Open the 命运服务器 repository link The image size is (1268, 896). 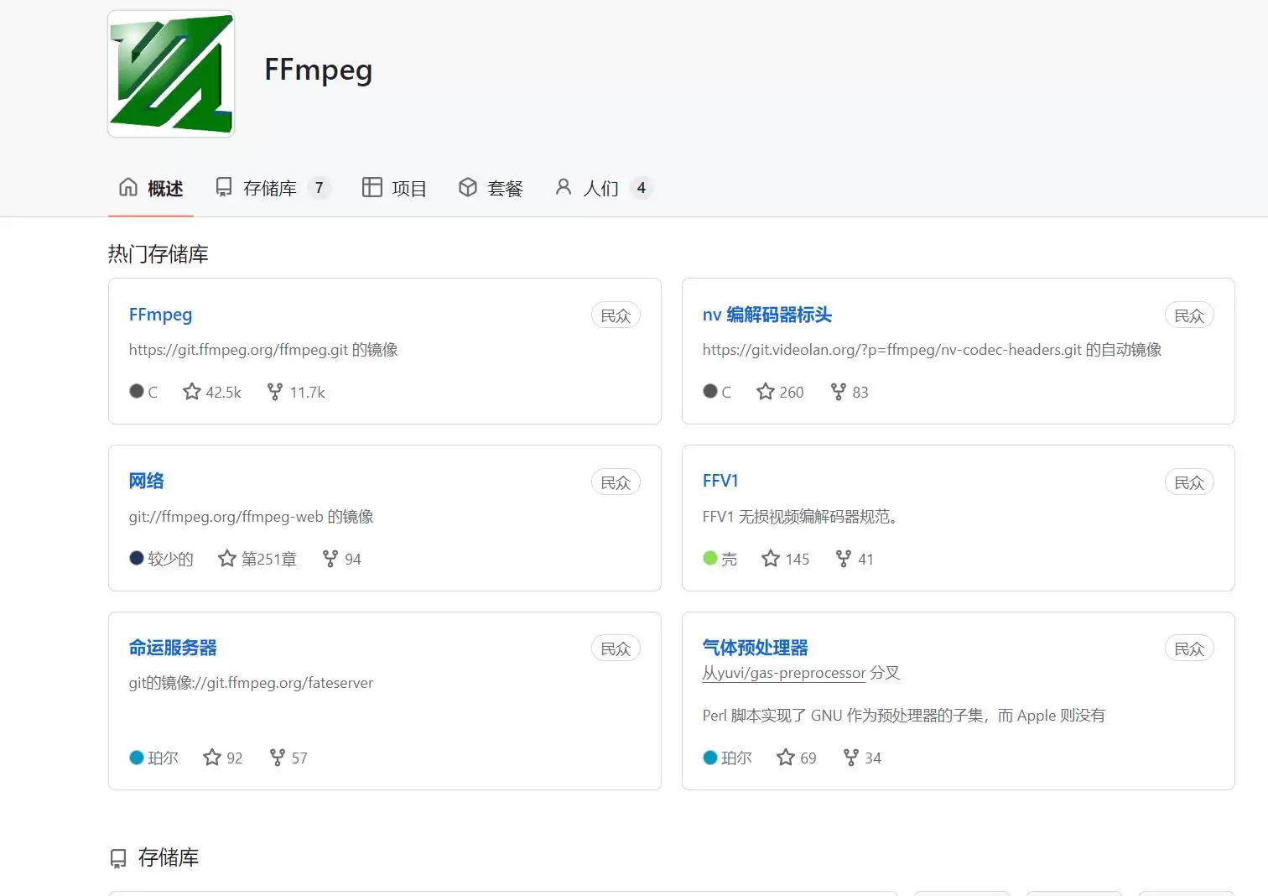pyautogui.click(x=173, y=648)
